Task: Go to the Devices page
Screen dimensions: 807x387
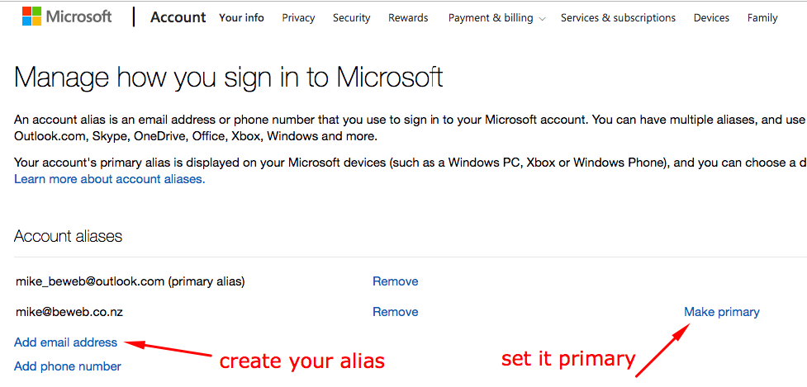Action: [x=710, y=18]
